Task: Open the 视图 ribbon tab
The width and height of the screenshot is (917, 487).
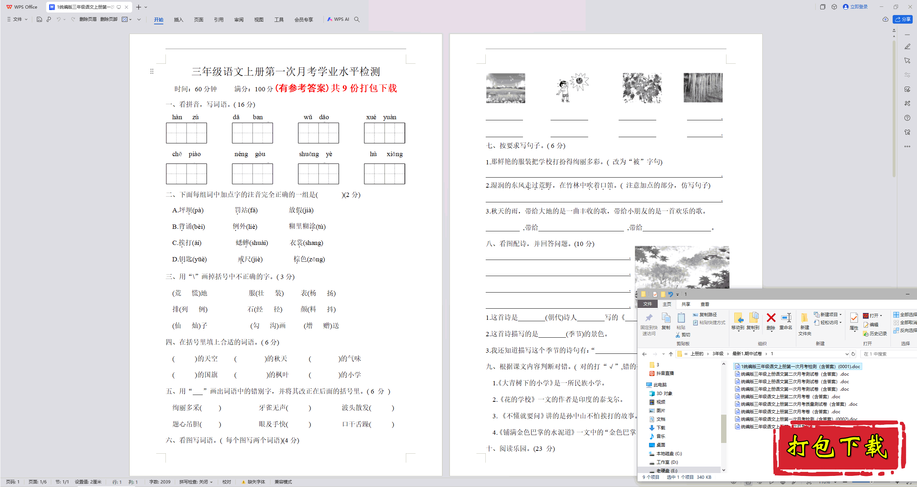Action: click(x=259, y=20)
